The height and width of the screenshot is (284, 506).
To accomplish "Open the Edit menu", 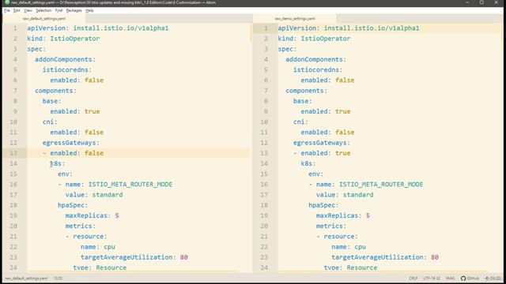I will pos(17,10).
